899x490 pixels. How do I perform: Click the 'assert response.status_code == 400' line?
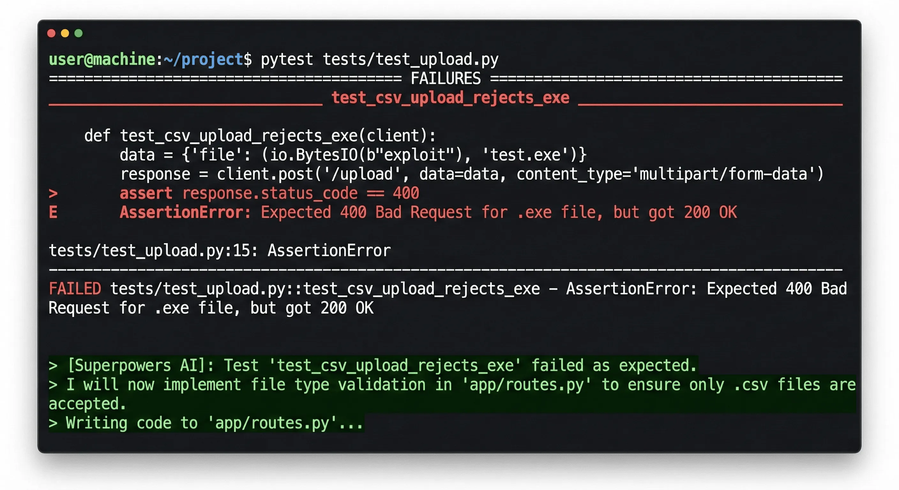pyautogui.click(x=269, y=193)
